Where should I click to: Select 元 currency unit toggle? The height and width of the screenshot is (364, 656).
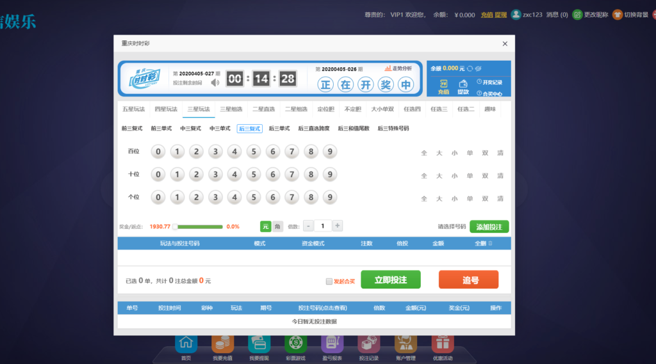(x=265, y=226)
